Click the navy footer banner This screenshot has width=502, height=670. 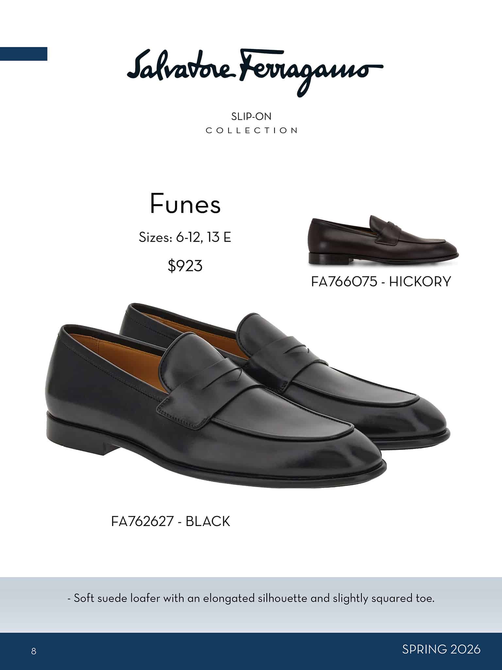click(251, 651)
